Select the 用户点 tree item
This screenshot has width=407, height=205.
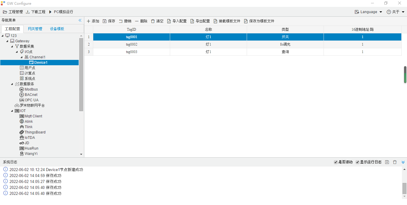(27, 68)
